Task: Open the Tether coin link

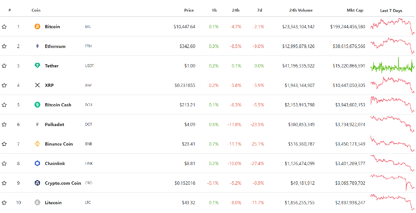Action: click(52, 65)
